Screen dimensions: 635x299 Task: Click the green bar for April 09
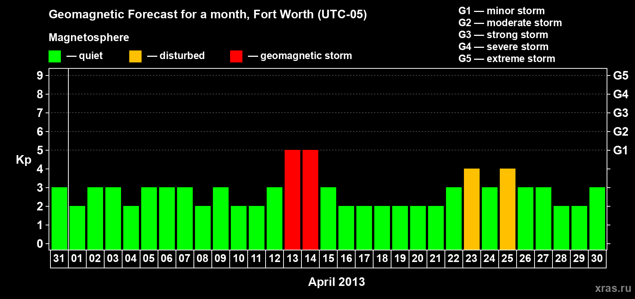tap(221, 218)
